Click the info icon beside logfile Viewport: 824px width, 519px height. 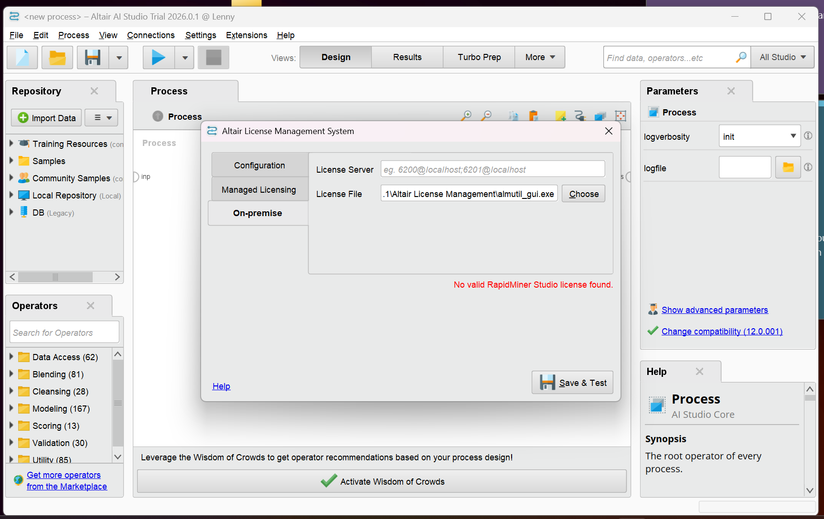[x=808, y=167]
